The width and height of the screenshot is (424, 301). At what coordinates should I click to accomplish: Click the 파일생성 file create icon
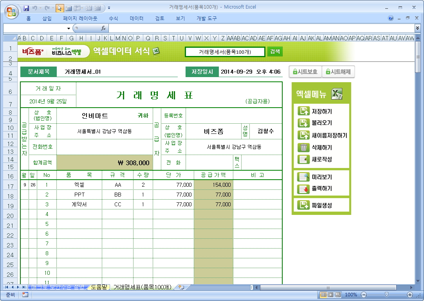(303, 205)
